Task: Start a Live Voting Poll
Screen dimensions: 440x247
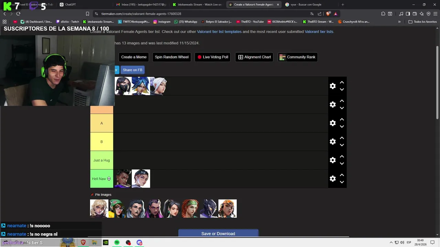Action: click(x=213, y=57)
